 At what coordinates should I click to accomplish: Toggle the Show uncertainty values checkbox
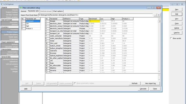click(75, 83)
